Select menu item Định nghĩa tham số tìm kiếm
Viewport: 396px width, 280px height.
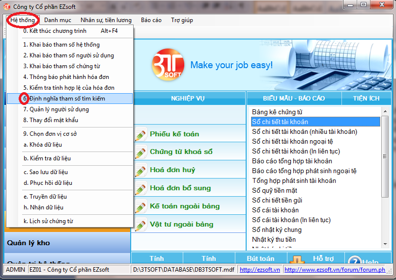tap(67, 99)
